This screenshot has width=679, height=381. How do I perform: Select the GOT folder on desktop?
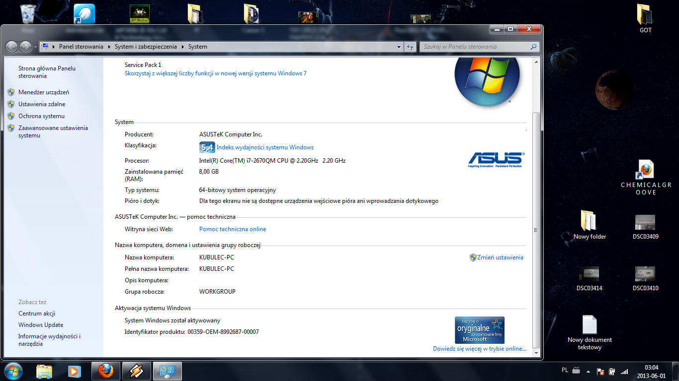[645, 18]
